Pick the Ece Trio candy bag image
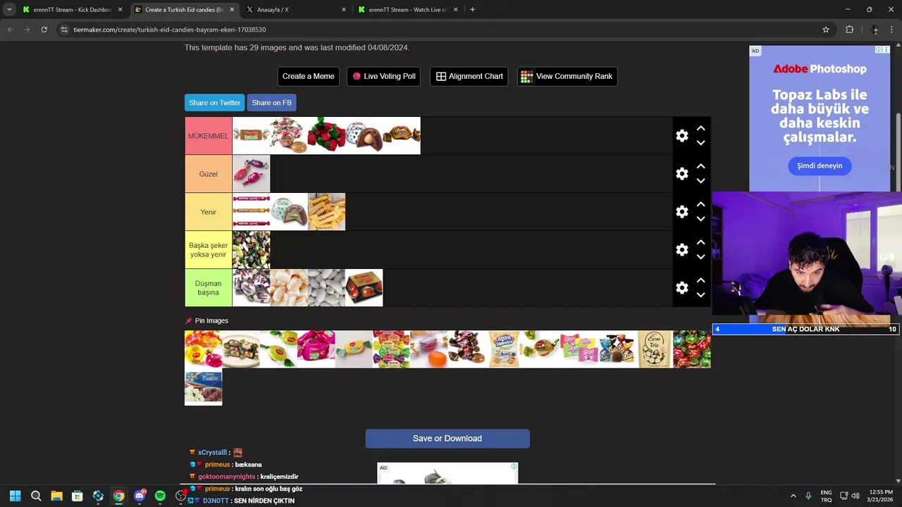 654,349
